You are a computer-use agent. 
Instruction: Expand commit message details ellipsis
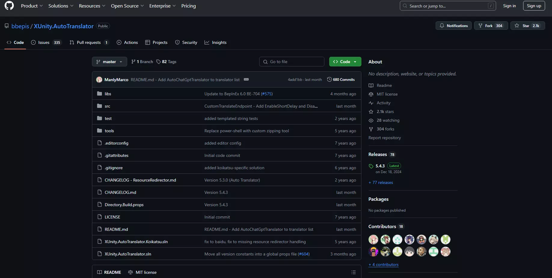246,79
